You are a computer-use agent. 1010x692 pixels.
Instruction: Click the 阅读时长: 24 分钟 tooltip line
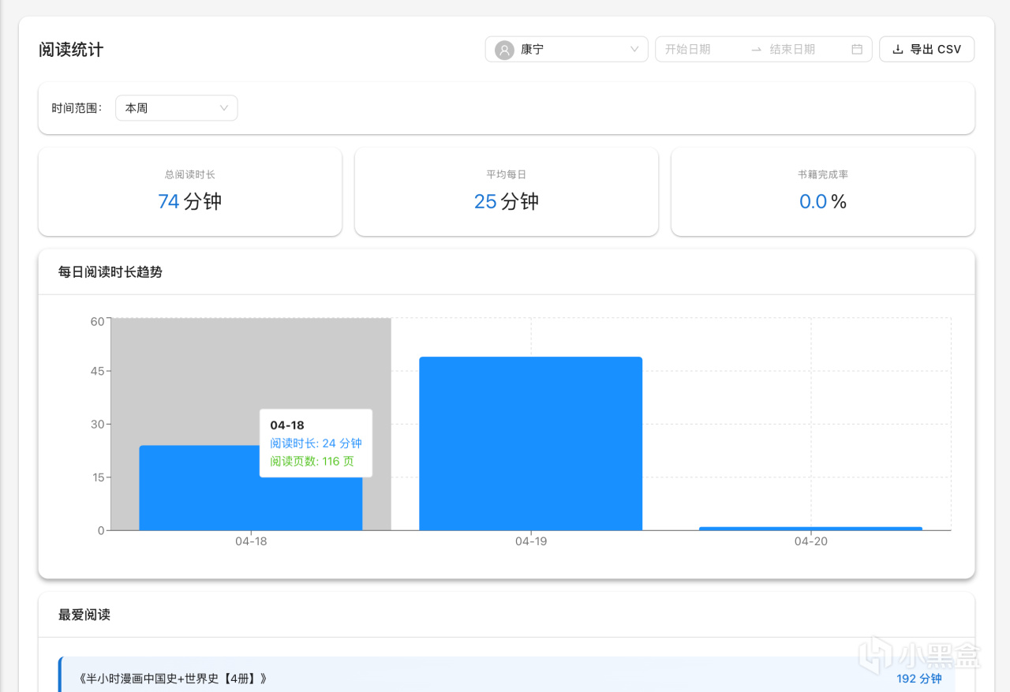tap(316, 443)
